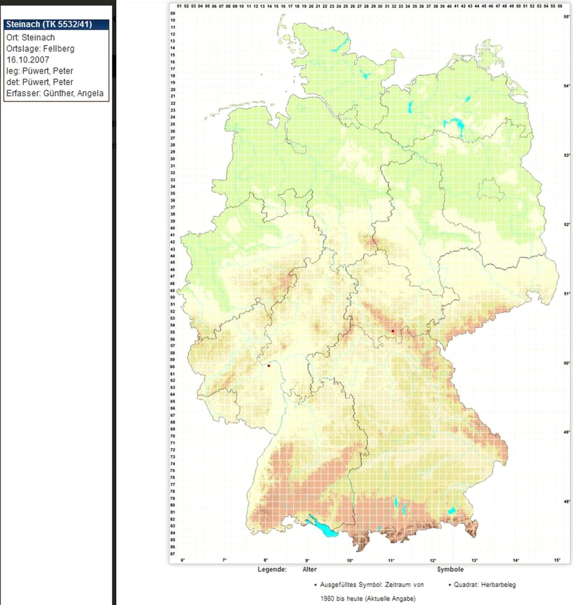Click 'Erfasser: Günther, Angela' line
The width and height of the screenshot is (573, 605).
click(55, 93)
